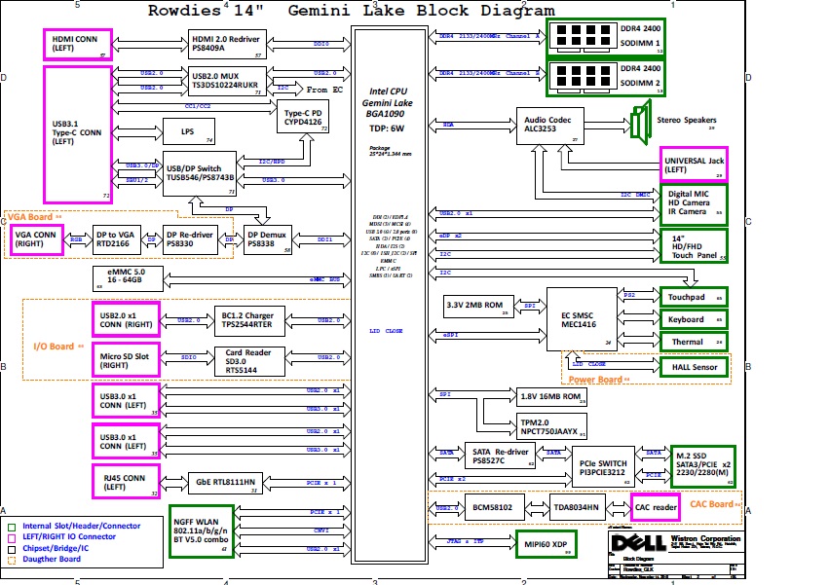This screenshot has width=829, height=585.
Task: Click the Touchpad block
Action: pyautogui.click(x=695, y=297)
